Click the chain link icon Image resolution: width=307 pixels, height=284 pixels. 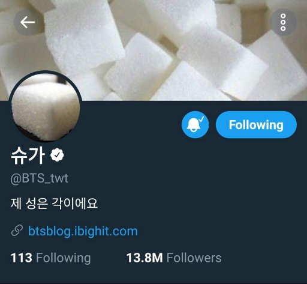17,231
